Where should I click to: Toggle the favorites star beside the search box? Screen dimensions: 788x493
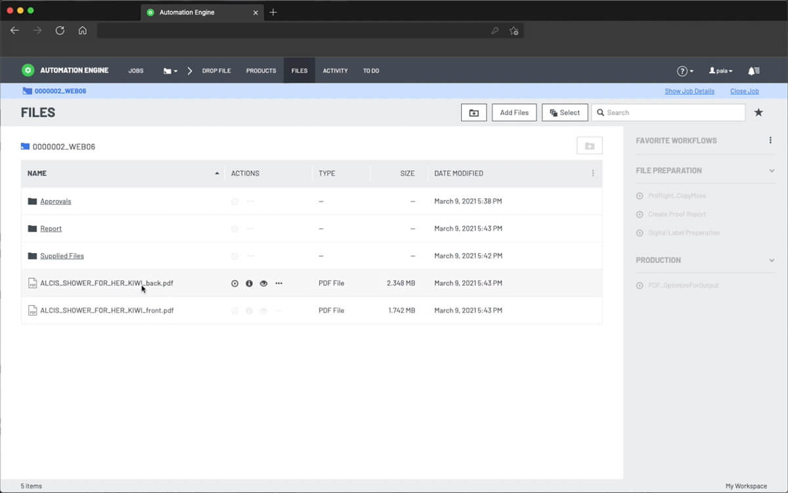coord(758,112)
